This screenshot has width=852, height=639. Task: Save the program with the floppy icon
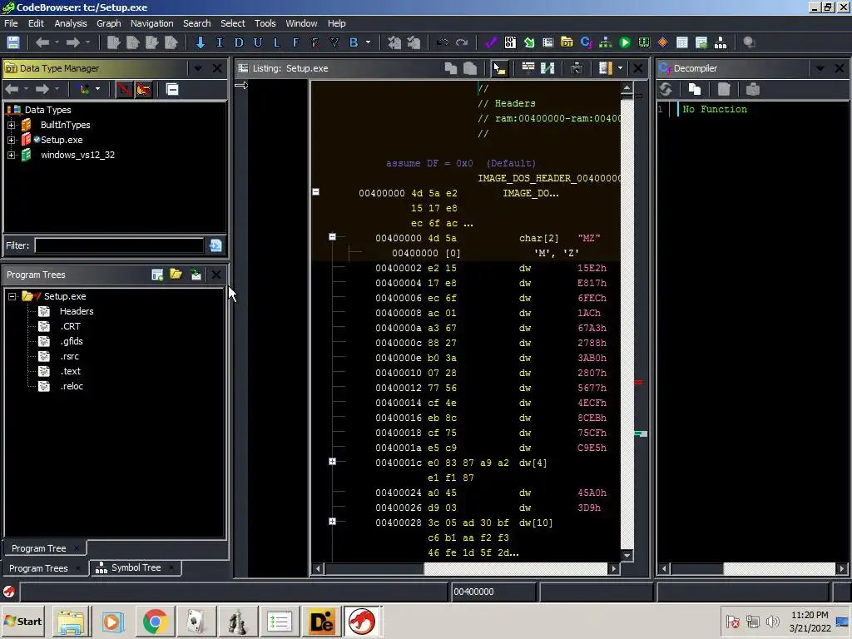point(13,42)
